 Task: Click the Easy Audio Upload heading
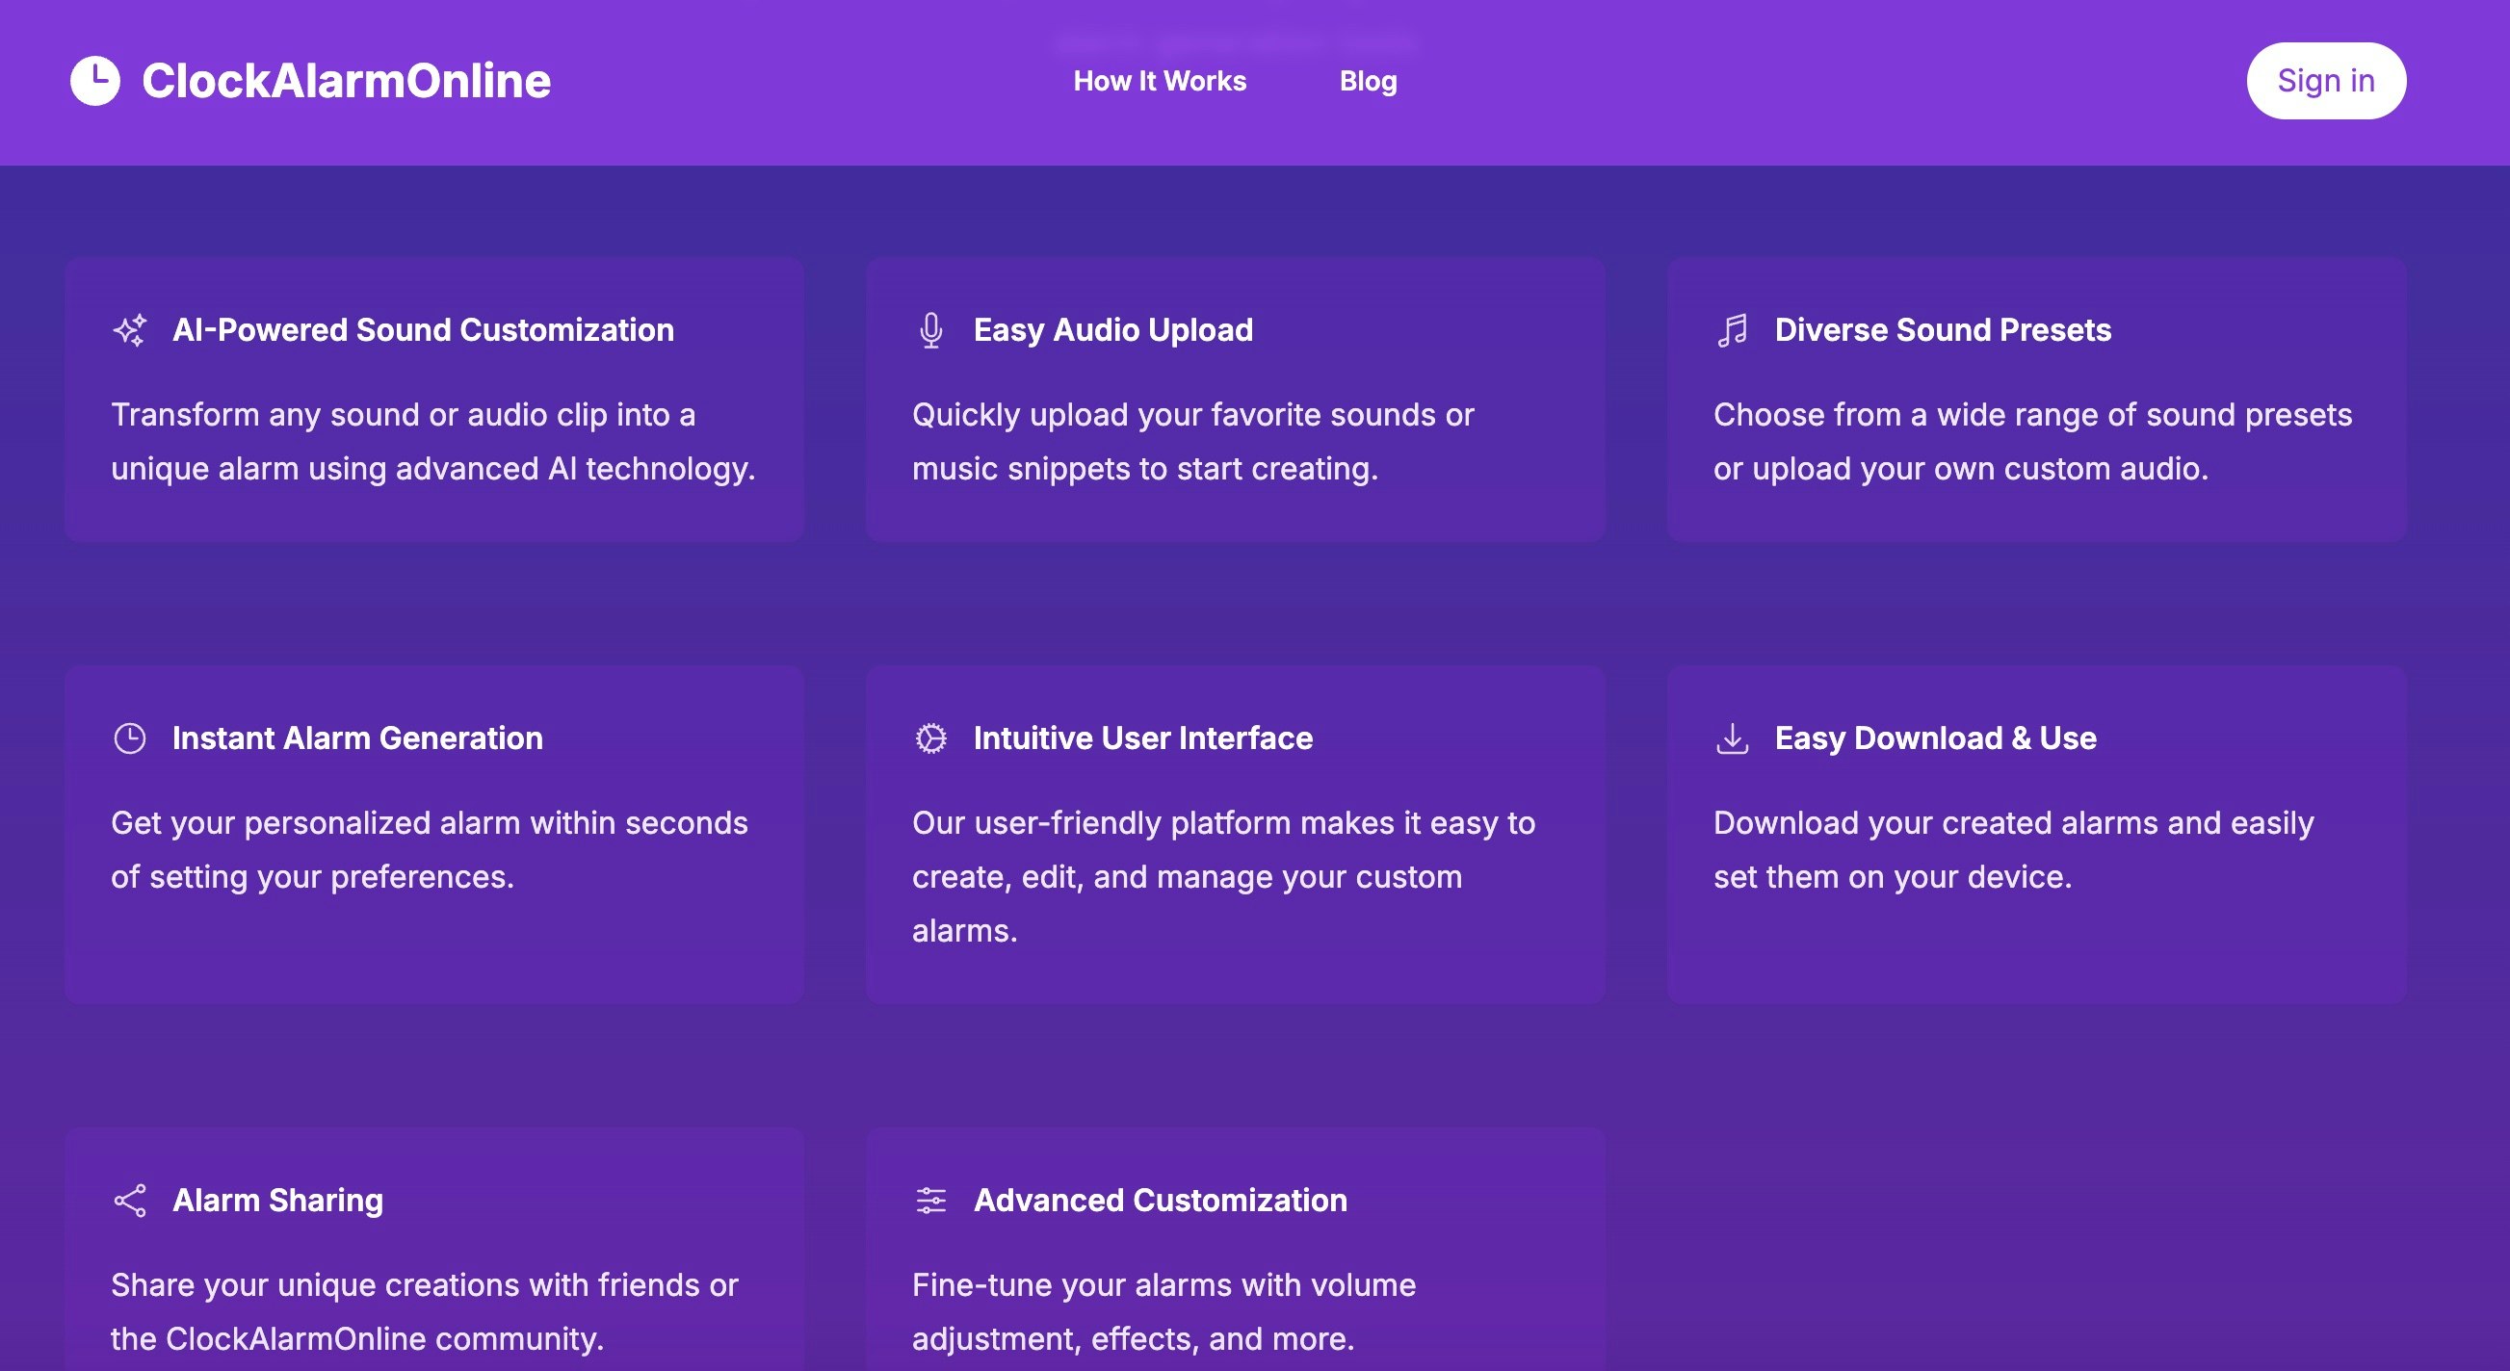[x=1112, y=330]
